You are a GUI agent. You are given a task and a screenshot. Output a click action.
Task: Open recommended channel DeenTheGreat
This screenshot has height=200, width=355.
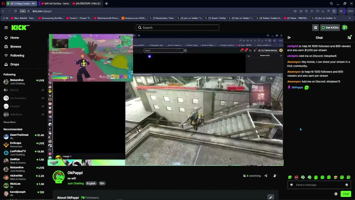pos(24,136)
